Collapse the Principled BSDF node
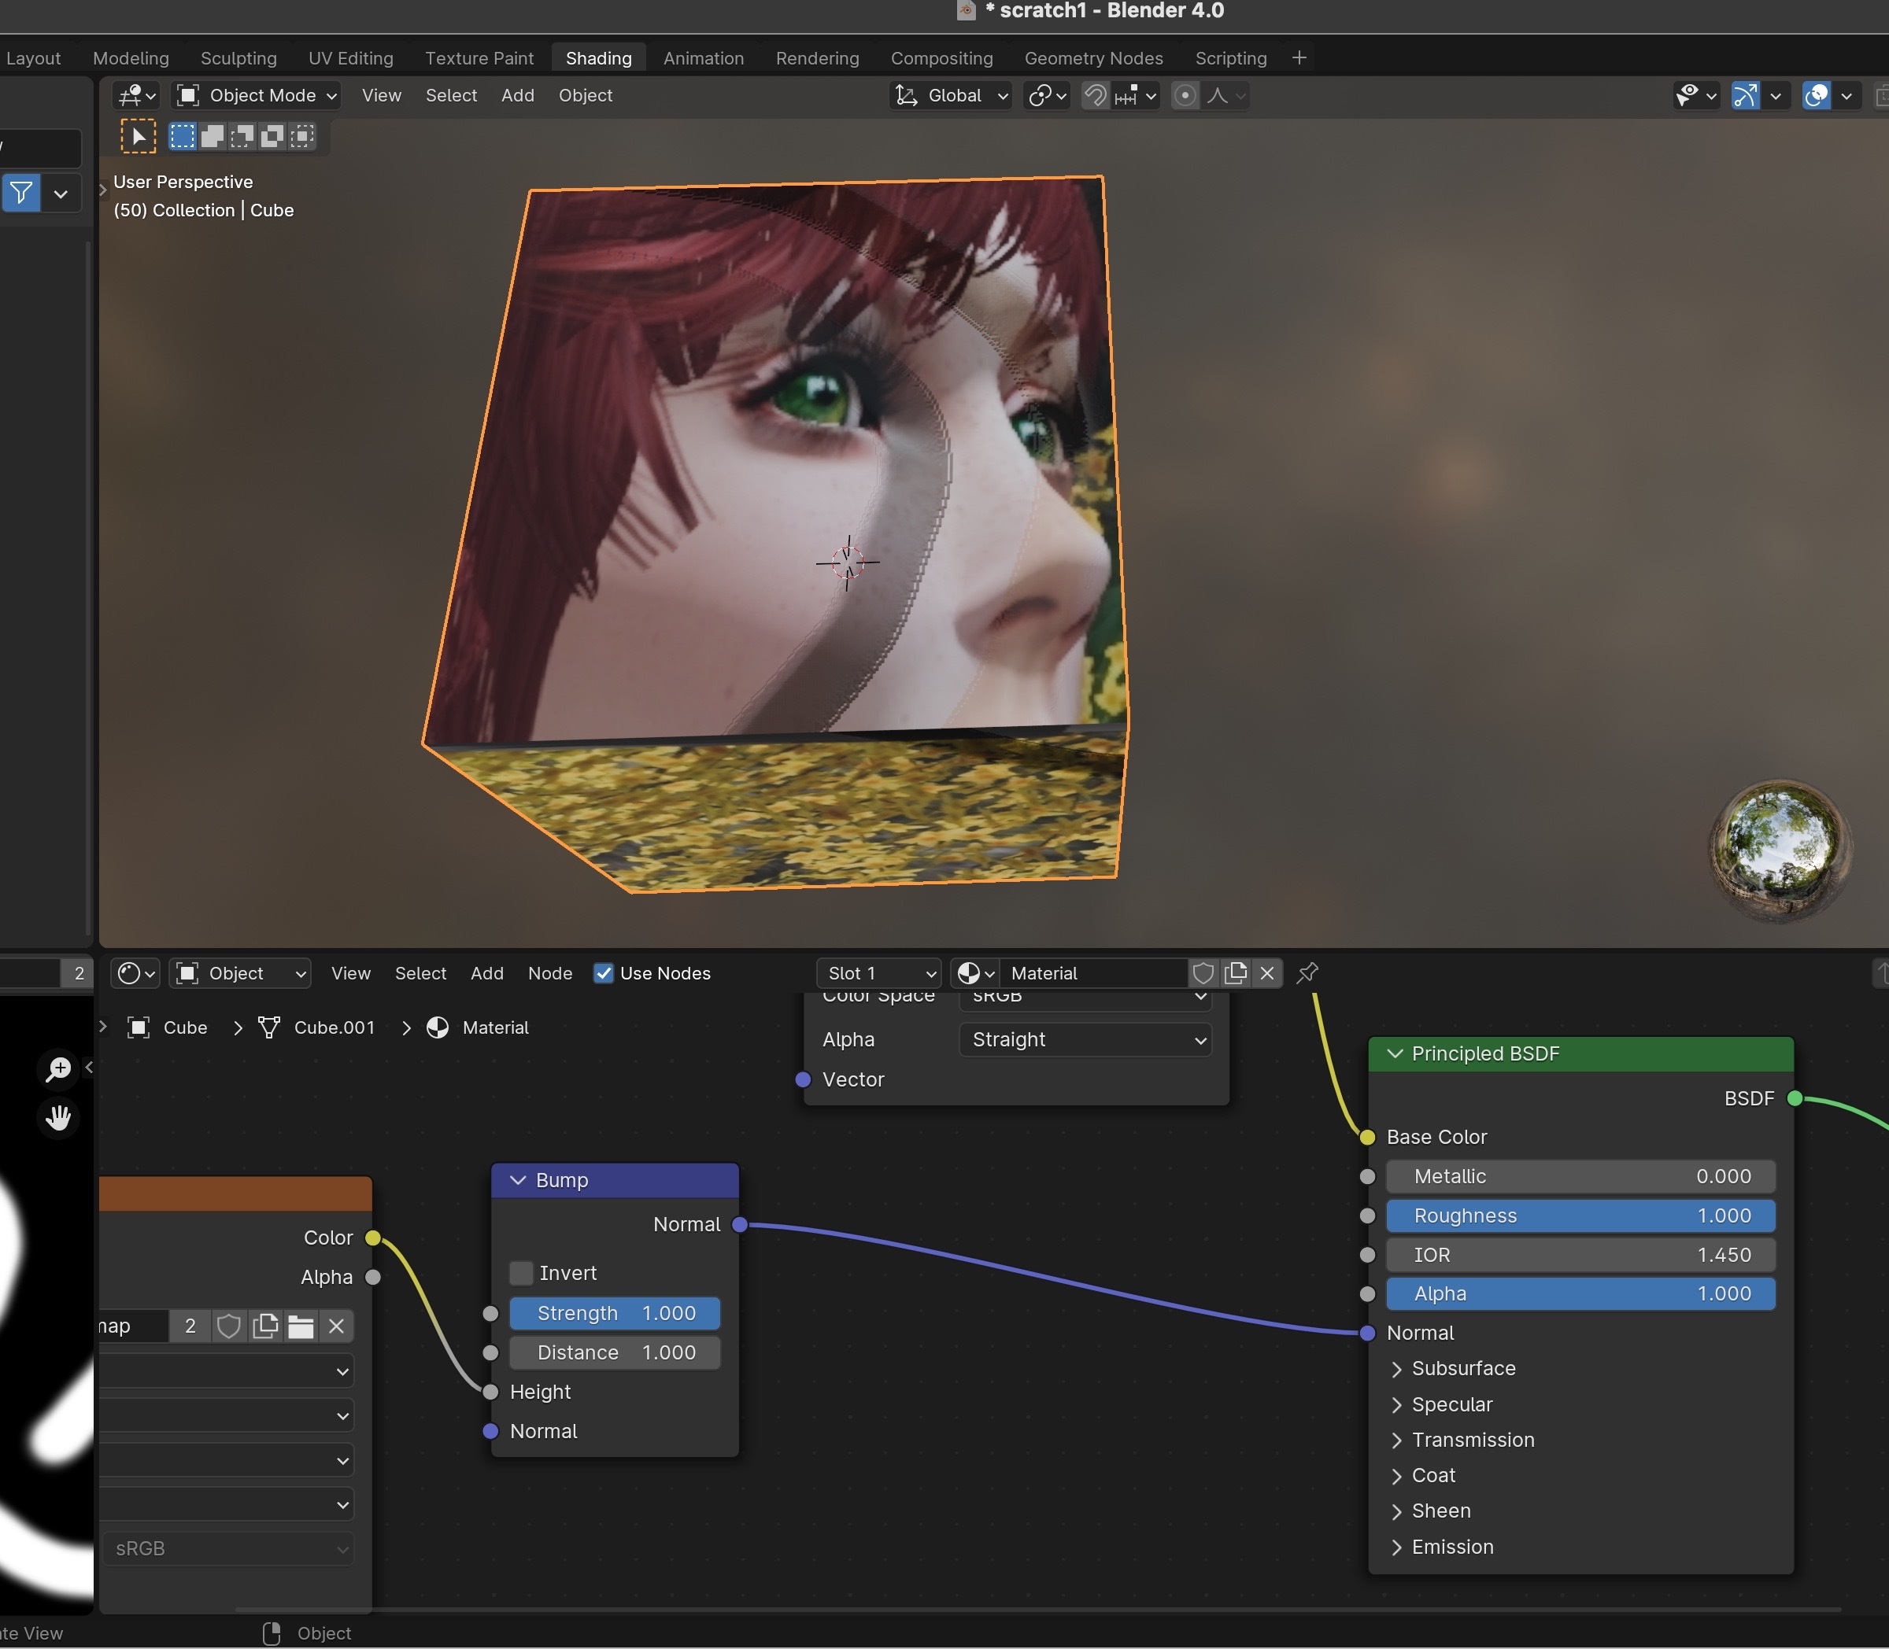 pyautogui.click(x=1395, y=1054)
